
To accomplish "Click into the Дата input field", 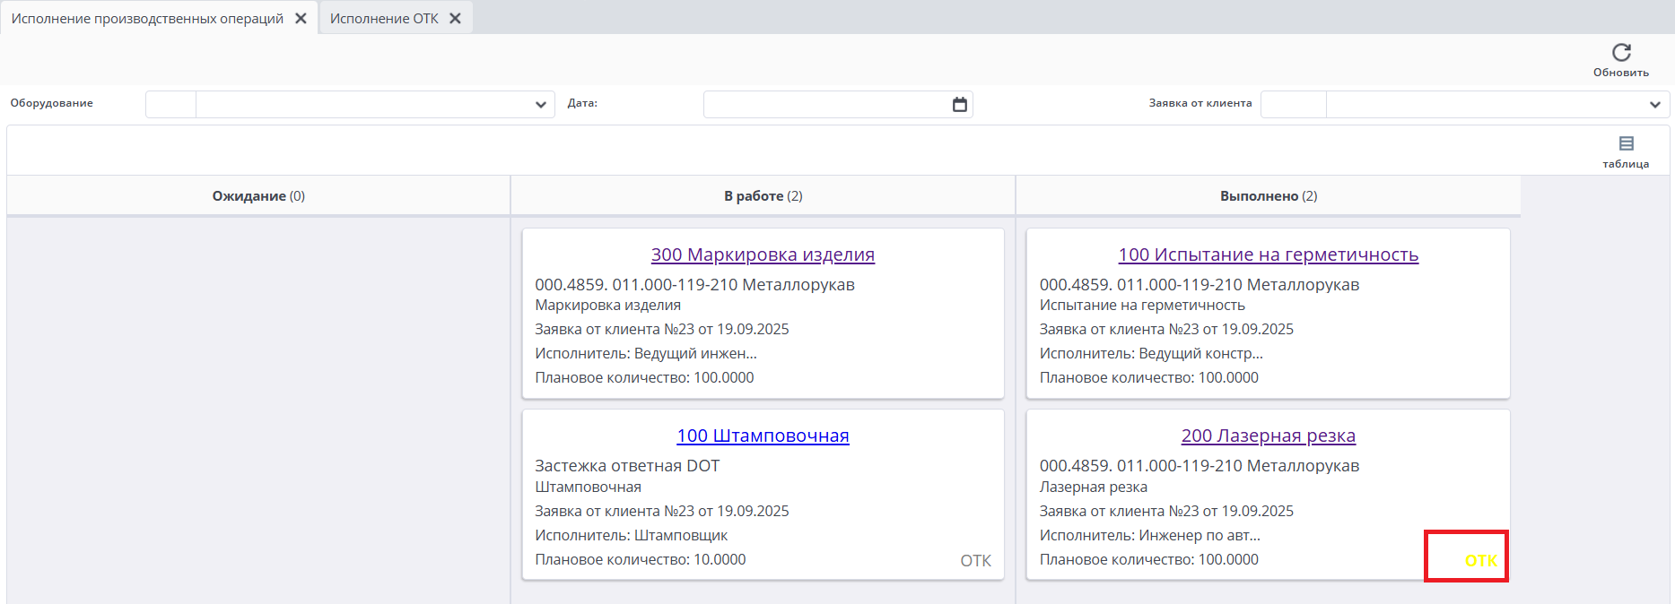I will tap(825, 105).
